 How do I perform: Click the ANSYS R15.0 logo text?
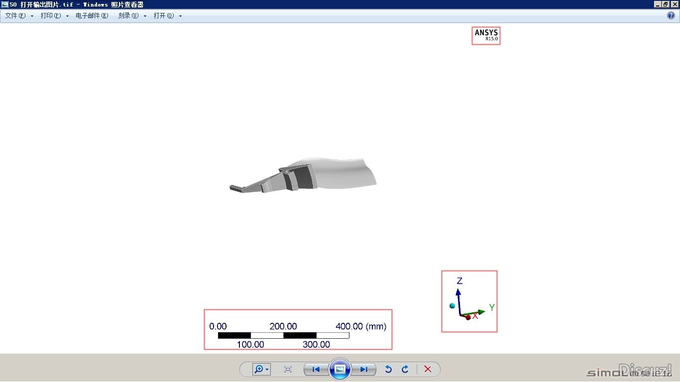(x=486, y=35)
